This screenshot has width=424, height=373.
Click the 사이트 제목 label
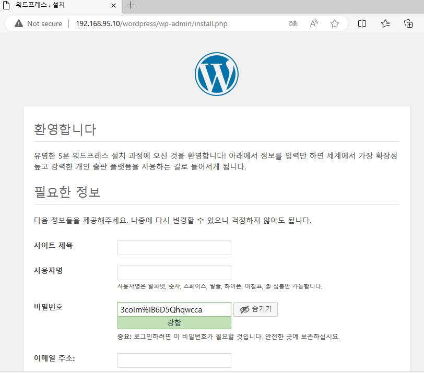click(x=53, y=245)
